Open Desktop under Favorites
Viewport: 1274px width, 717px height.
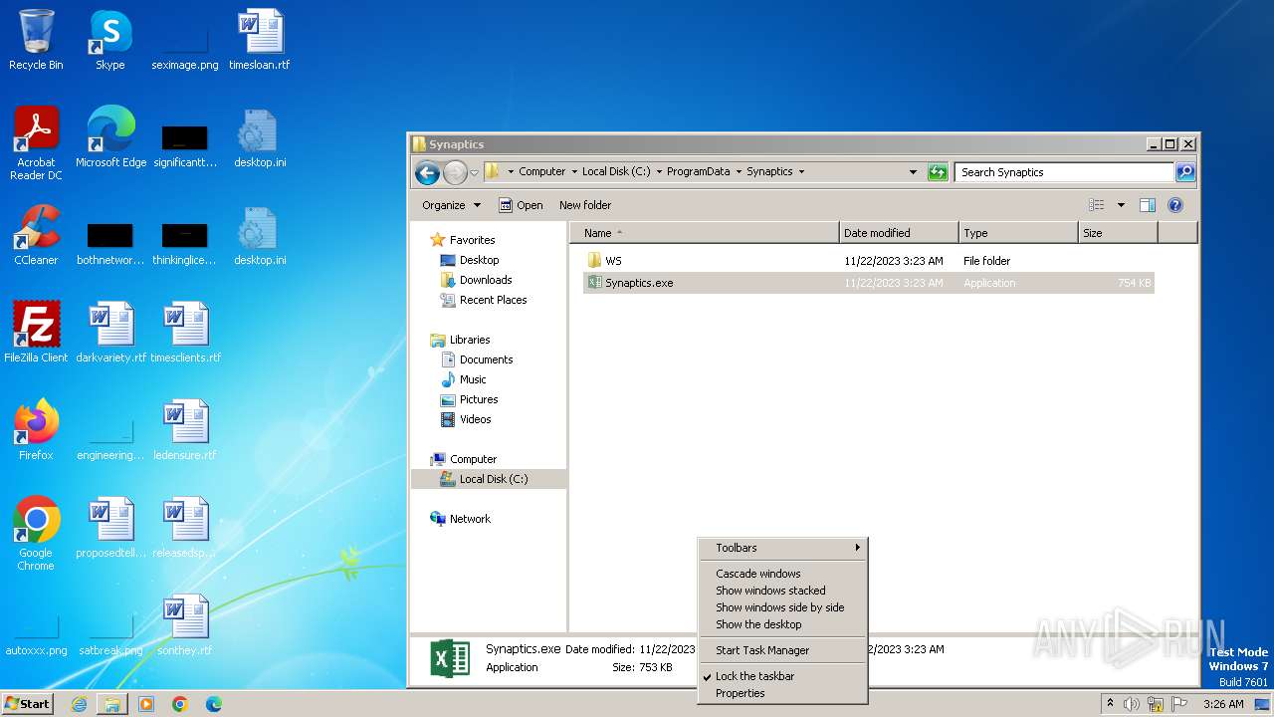[479, 260]
